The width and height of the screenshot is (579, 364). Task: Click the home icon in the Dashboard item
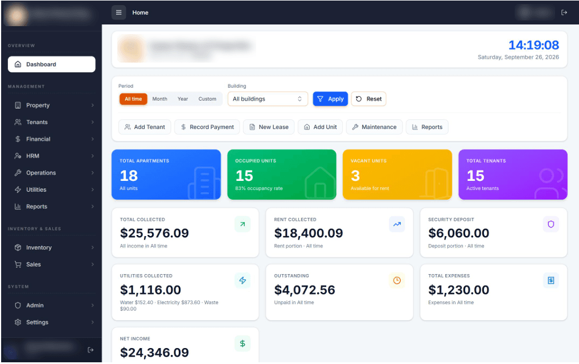click(x=18, y=64)
